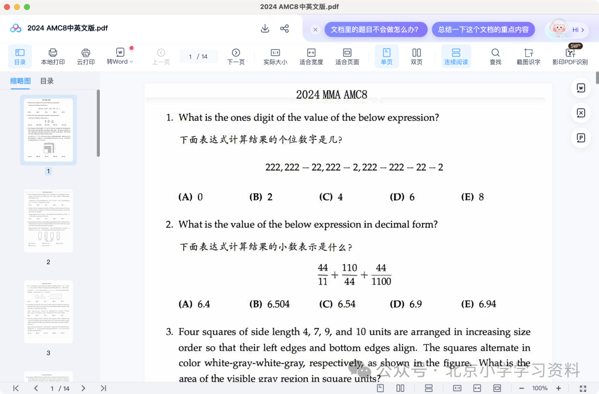Start 截图识字 screenshot OCR tool
The image size is (599, 394).
[x=529, y=57]
